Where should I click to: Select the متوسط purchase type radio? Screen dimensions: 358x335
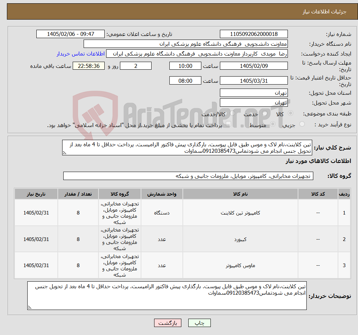273,124
